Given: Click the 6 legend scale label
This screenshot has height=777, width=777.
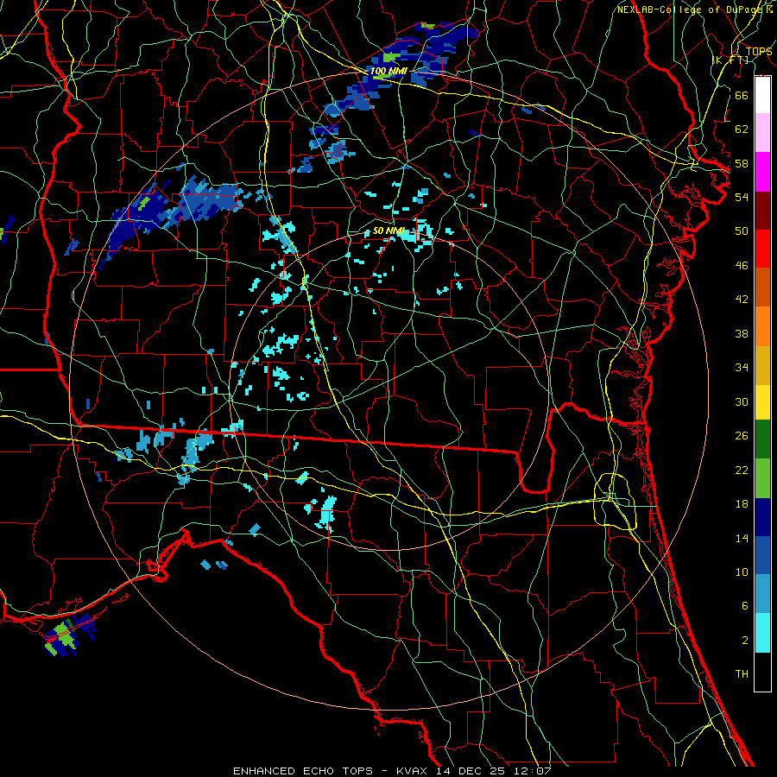Looking at the screenshot, I should pyautogui.click(x=744, y=606).
